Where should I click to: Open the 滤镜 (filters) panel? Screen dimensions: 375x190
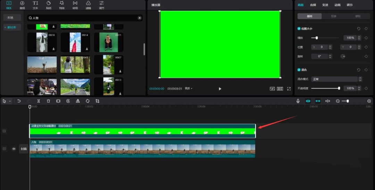click(88, 4)
